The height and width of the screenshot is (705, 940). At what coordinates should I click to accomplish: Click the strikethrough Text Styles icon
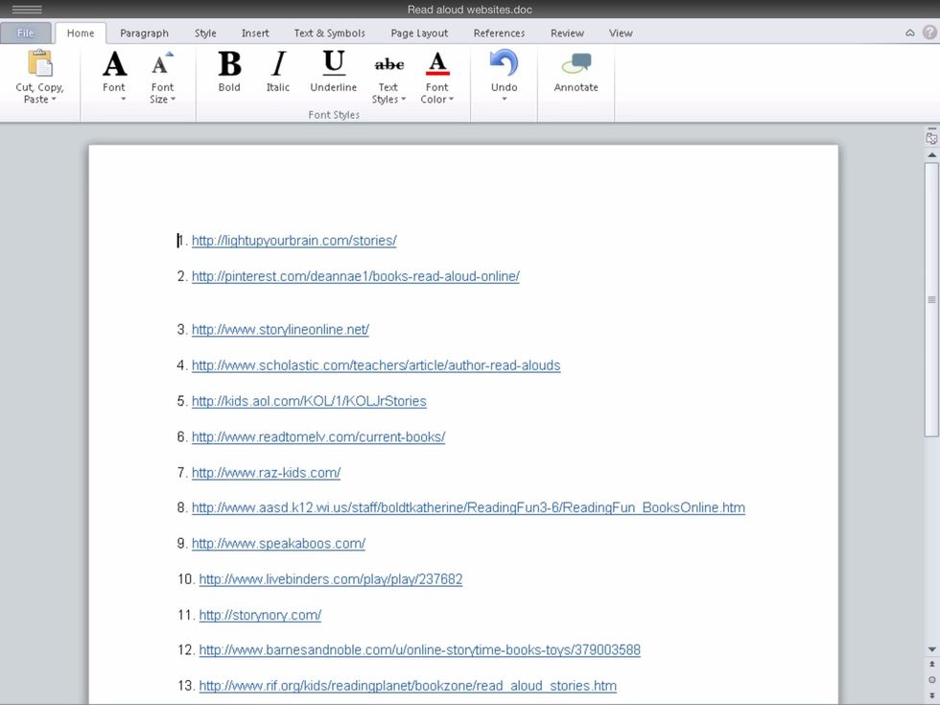pos(388,62)
